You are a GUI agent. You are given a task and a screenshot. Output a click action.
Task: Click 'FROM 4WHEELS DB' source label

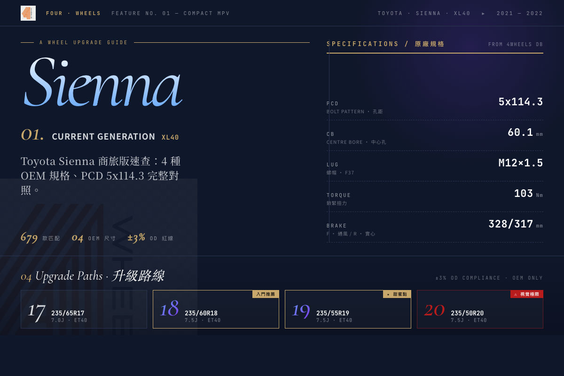pyautogui.click(x=516, y=44)
